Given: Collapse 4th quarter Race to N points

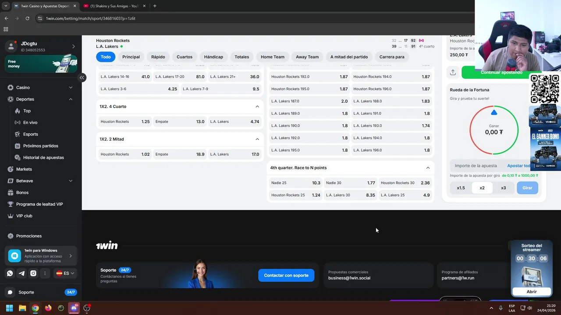Looking at the screenshot, I should (428, 168).
